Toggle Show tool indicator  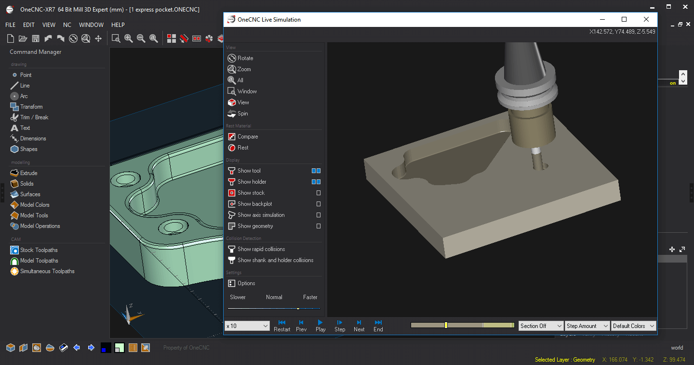pyautogui.click(x=316, y=171)
